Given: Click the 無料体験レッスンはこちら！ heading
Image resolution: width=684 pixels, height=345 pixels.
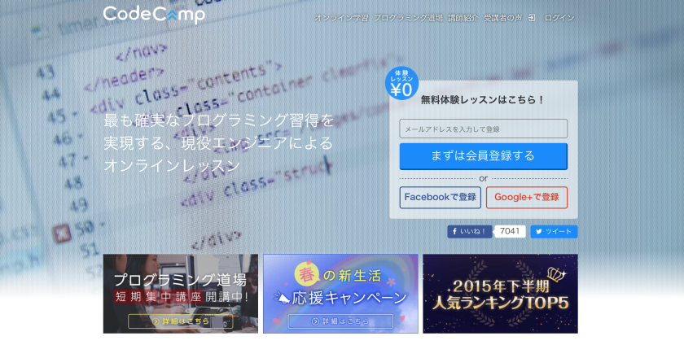Looking at the screenshot, I should tap(483, 100).
